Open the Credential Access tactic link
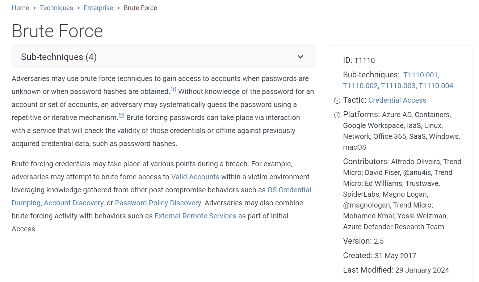Screen dimensions: 479x282 coord(397,100)
